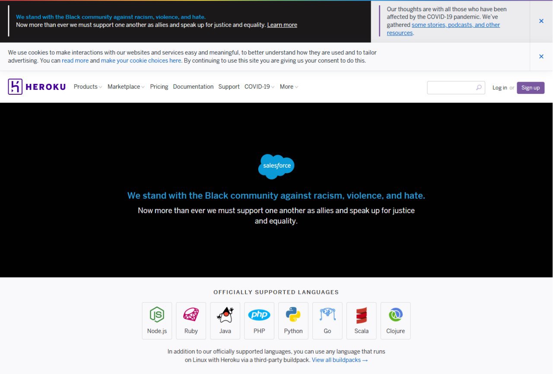Click the cookie 'read more' link
Viewport: 553px width, 374px height.
click(x=75, y=61)
